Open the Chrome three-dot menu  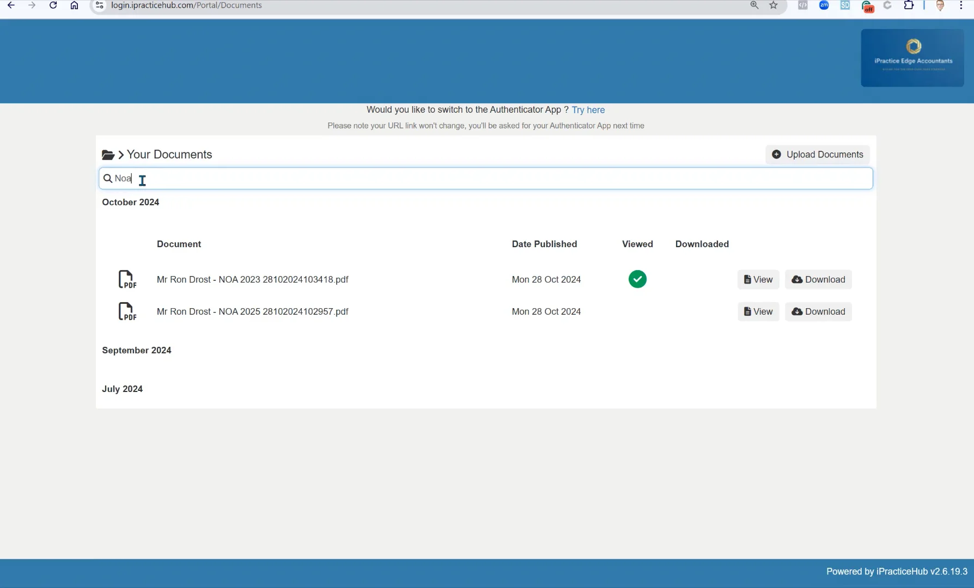pyautogui.click(x=961, y=5)
